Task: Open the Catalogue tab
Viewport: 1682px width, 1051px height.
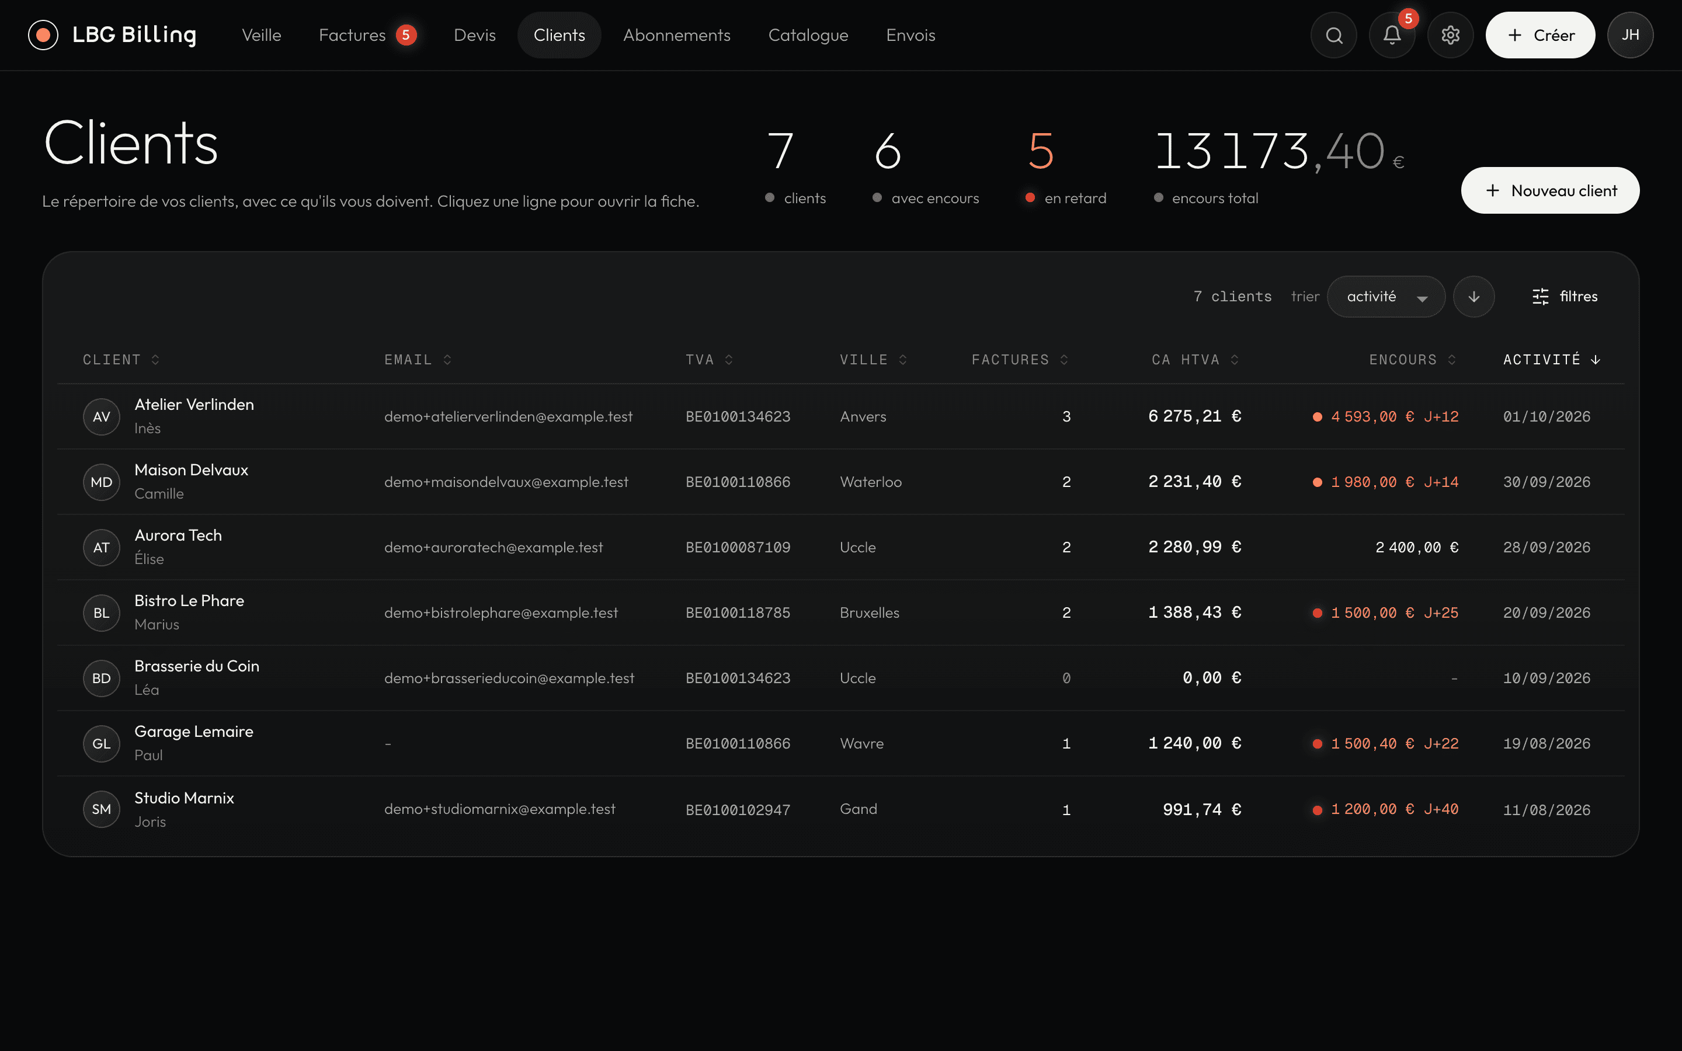Action: [x=808, y=35]
